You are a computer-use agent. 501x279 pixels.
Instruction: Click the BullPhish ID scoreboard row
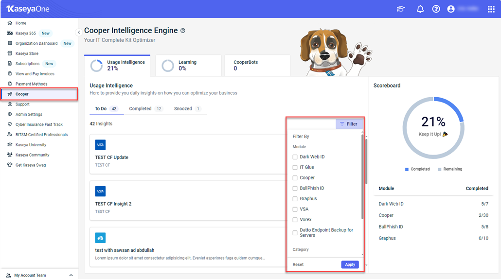[433, 227]
